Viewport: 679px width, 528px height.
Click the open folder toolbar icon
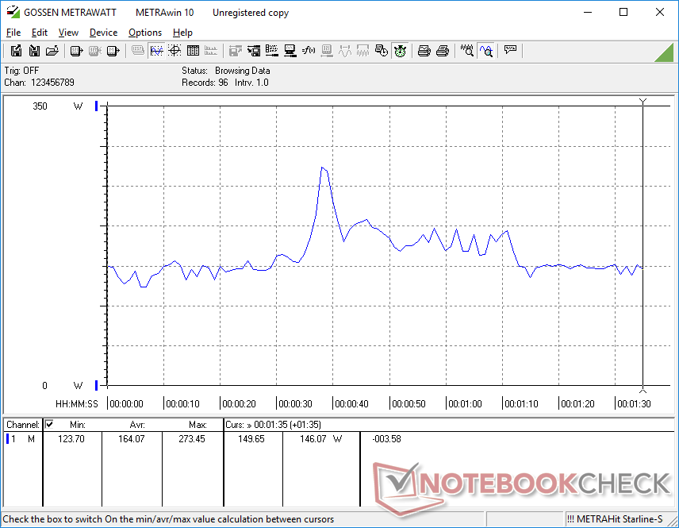pos(52,51)
